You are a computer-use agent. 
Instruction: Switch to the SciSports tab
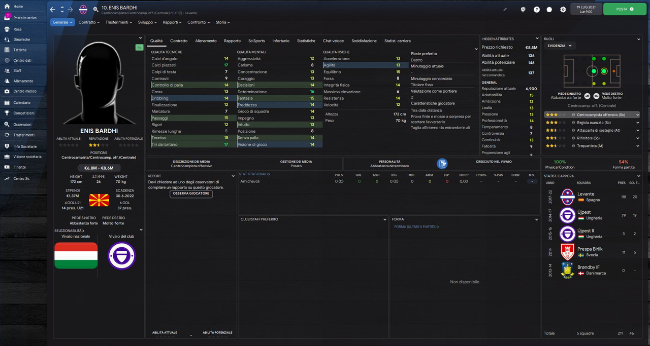point(256,41)
